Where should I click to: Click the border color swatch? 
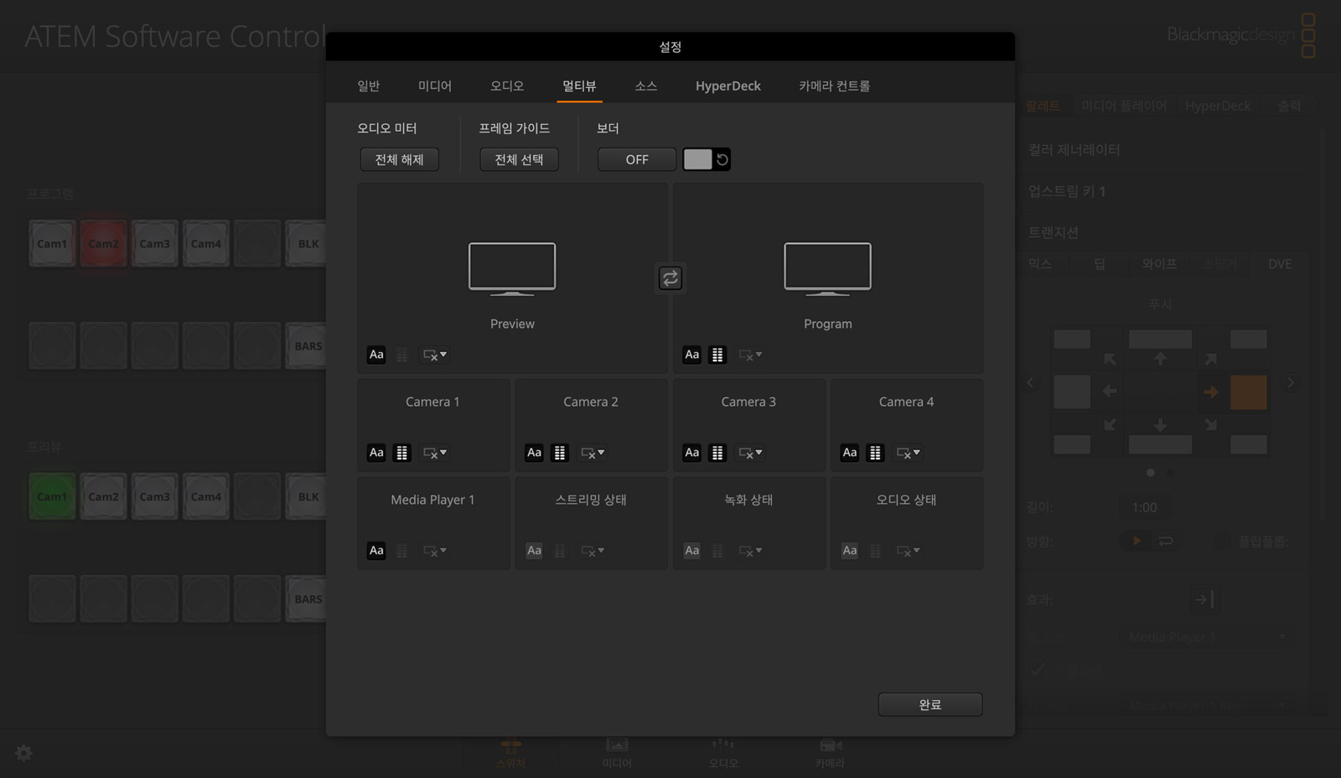[697, 158]
